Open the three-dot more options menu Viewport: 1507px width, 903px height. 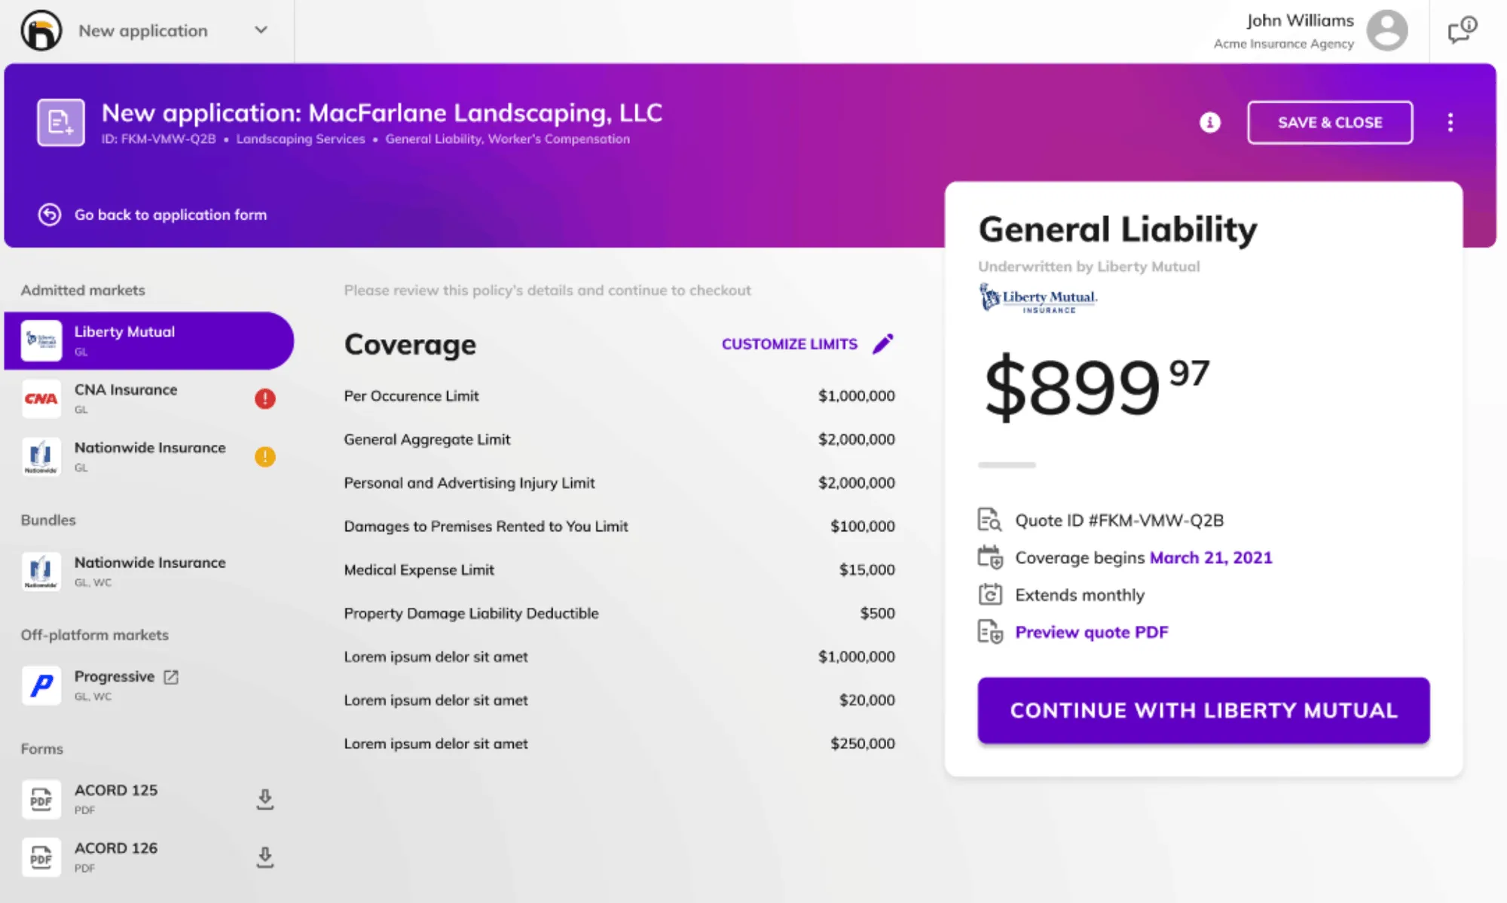[x=1450, y=122]
